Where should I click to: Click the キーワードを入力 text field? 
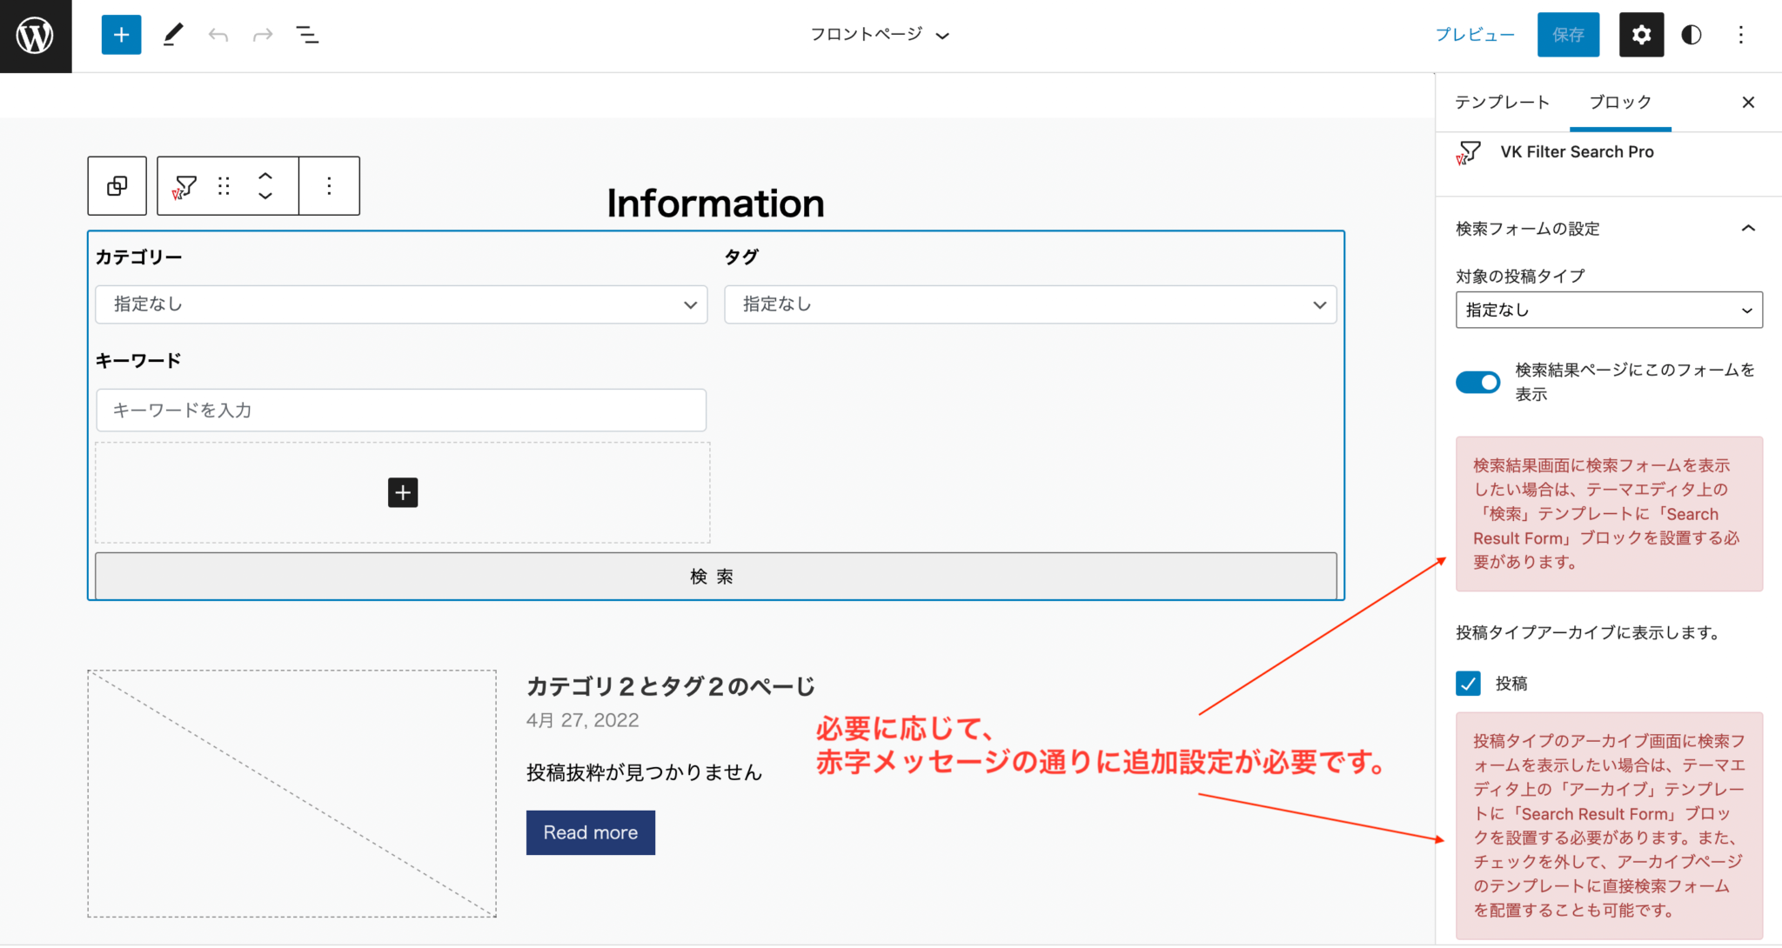coord(401,411)
